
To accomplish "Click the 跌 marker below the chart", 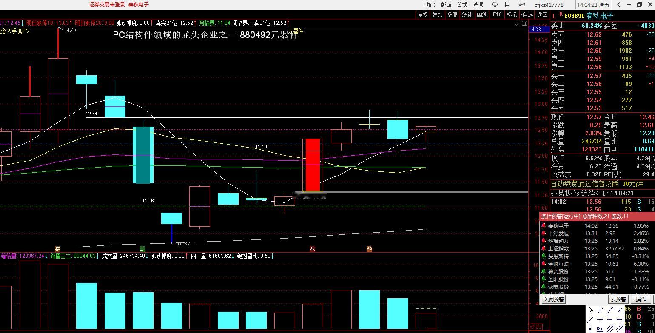I will point(143,249).
